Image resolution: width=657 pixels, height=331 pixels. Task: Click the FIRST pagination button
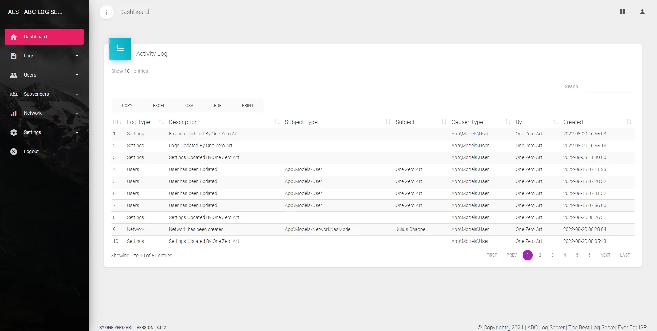(492, 255)
